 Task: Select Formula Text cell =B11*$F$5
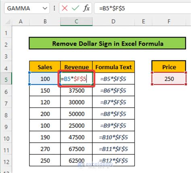coord(114,149)
